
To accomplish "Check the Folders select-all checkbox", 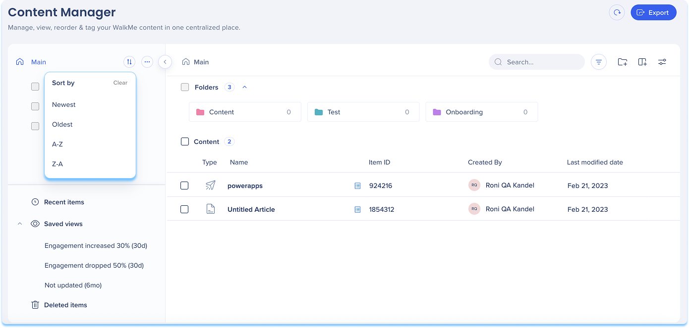I will [185, 87].
